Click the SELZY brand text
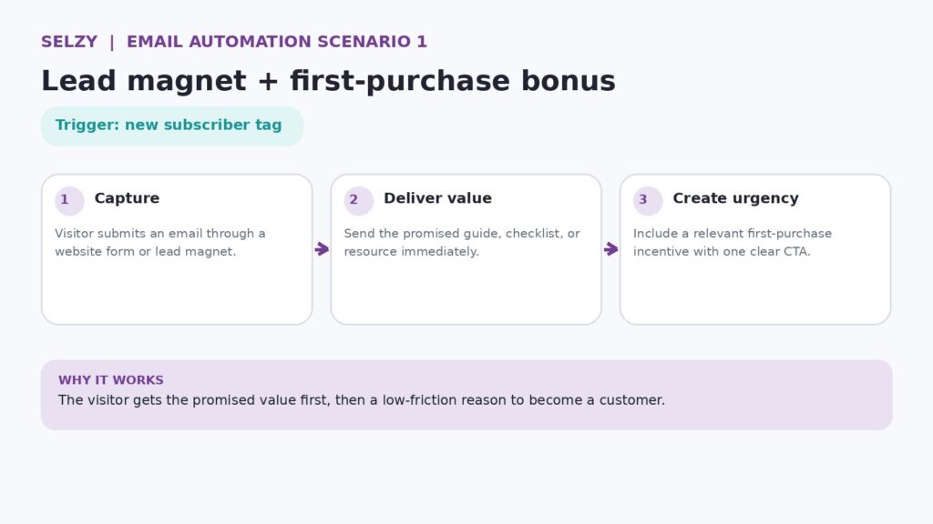933x524 pixels. coord(69,42)
